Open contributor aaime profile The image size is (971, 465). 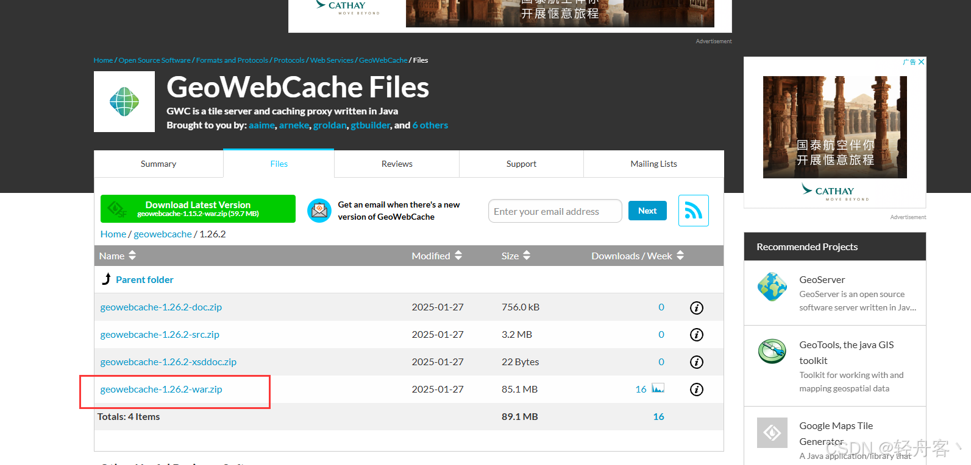point(261,125)
